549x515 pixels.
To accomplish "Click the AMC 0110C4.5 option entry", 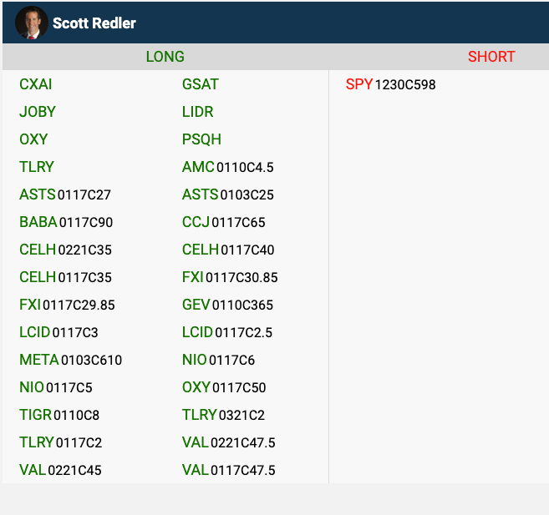I will click(227, 167).
